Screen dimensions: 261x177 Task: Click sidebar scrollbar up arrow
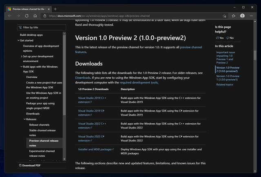64,34
